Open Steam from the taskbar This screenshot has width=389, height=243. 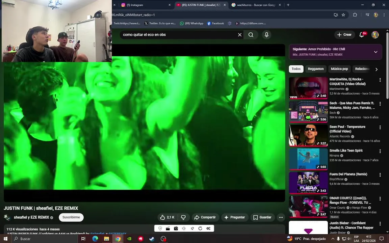[x=152, y=239]
